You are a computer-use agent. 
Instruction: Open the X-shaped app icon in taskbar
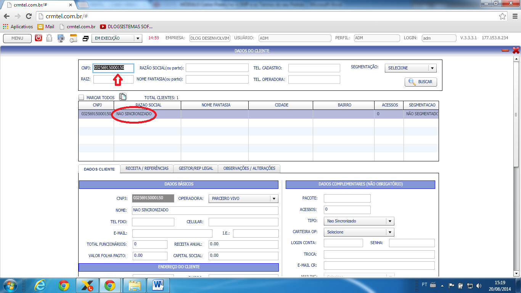coord(87,286)
